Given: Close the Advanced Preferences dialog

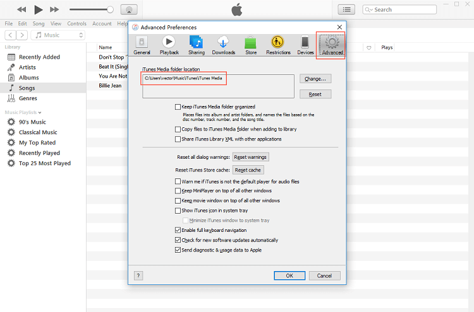Looking at the screenshot, I should [339, 27].
